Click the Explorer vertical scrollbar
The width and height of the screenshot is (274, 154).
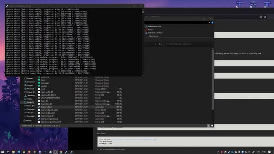(x=213, y=80)
